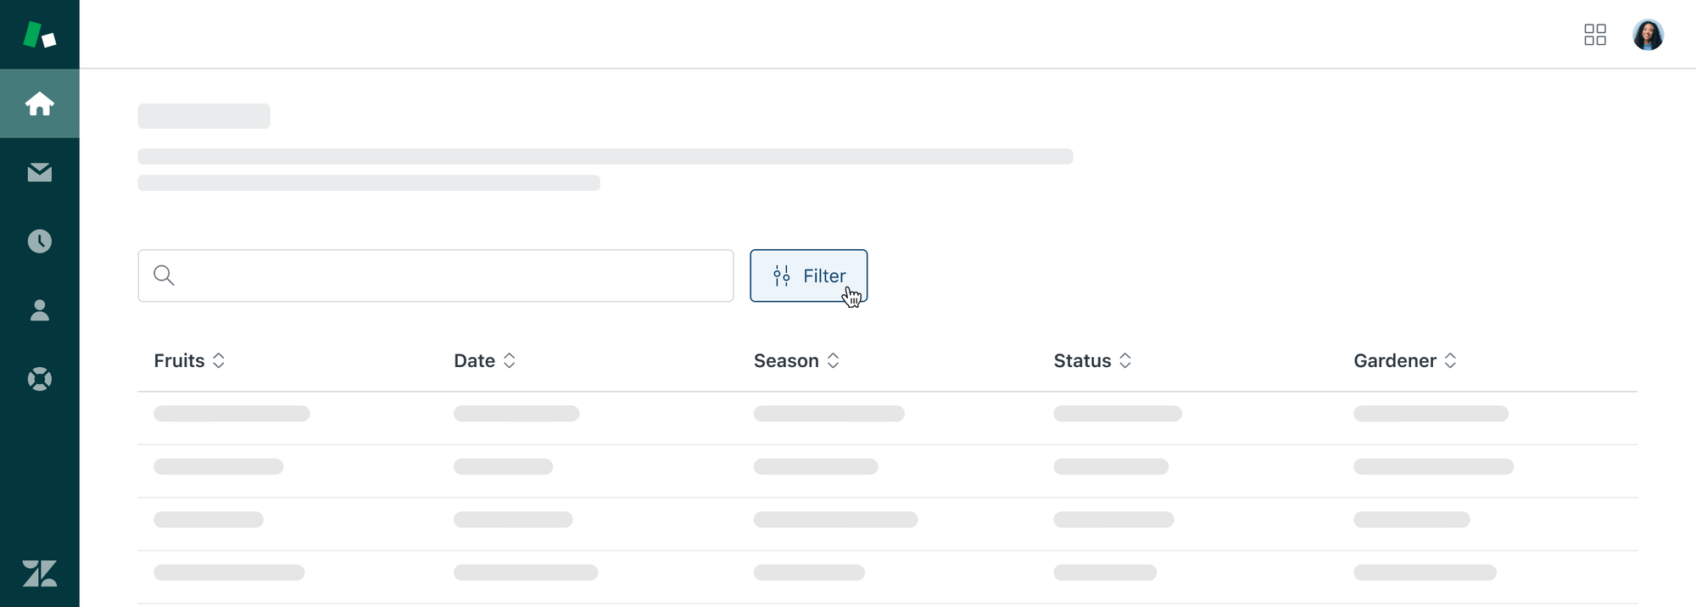This screenshot has width=1696, height=607.
Task: Open the Filter panel
Action: (808, 276)
